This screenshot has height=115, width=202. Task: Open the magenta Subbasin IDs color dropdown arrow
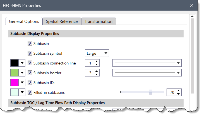click(x=22, y=83)
